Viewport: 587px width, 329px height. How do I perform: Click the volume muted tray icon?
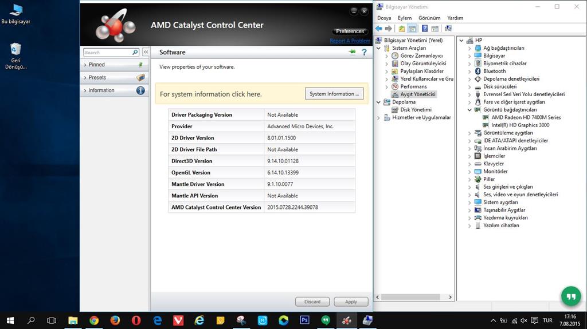524,321
